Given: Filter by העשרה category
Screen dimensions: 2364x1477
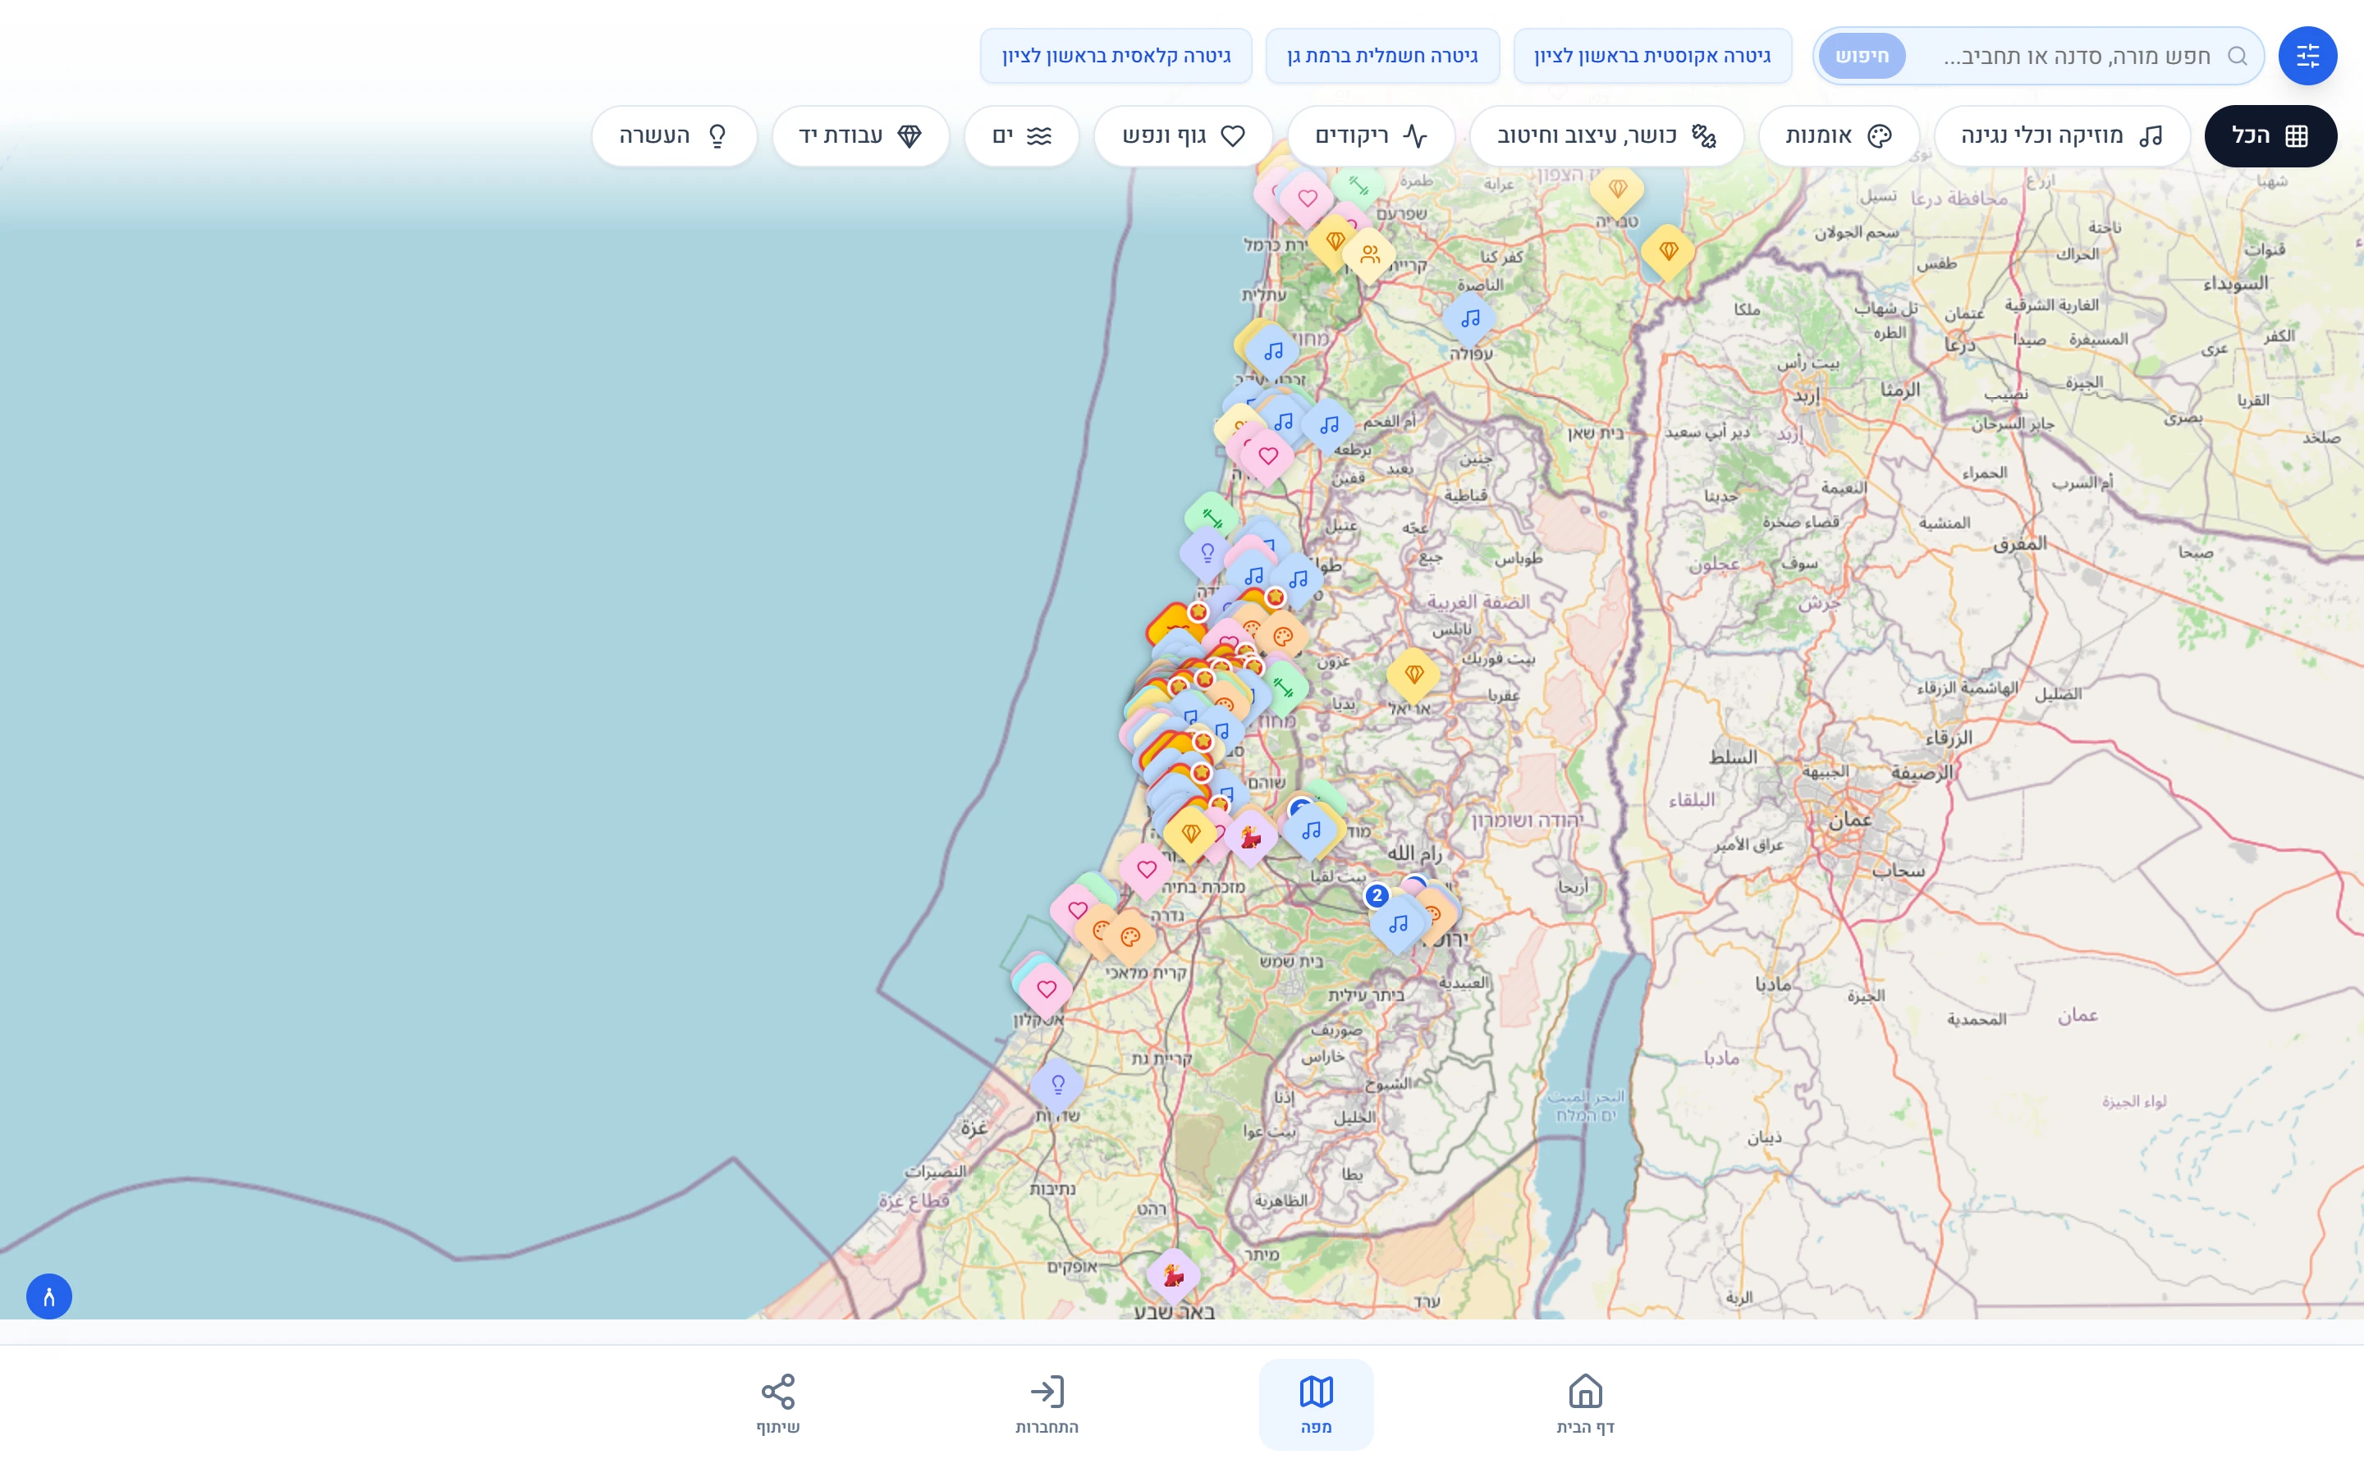Looking at the screenshot, I should tap(673, 135).
